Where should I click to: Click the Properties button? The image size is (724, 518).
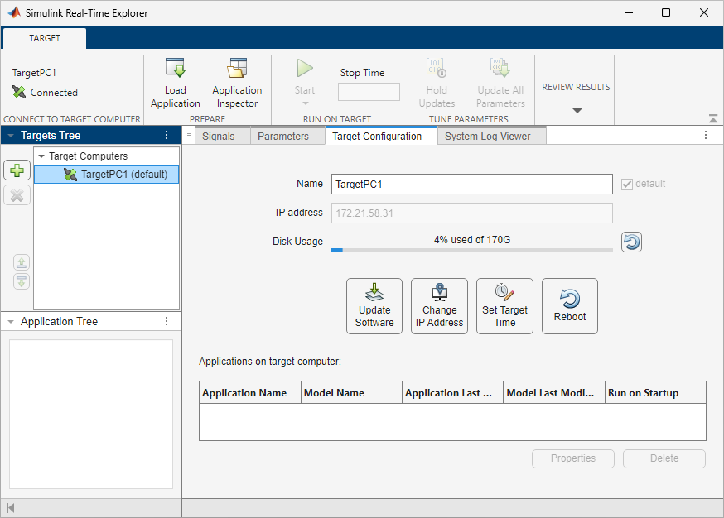tap(572, 458)
